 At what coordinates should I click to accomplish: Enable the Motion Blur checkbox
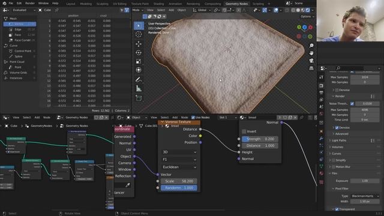coord(334,167)
